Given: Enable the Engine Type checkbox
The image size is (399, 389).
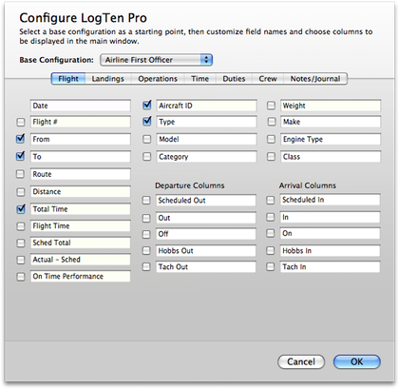Looking at the screenshot, I should coord(271,139).
